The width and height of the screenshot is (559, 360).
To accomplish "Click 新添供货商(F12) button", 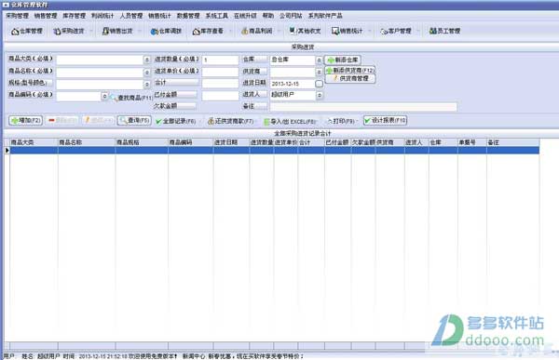I will click(x=350, y=70).
